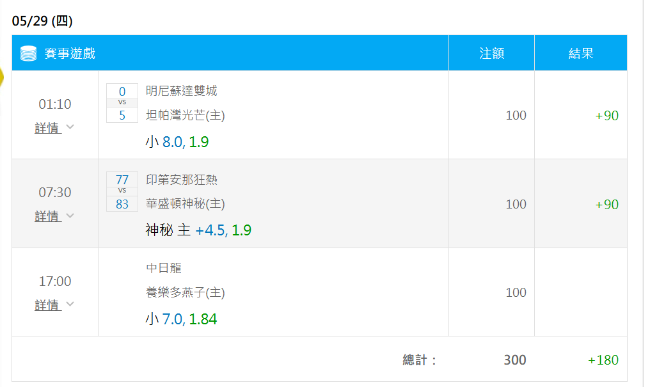Click the time 01:10
Viewport: 650px width, 387px height.
55,104
